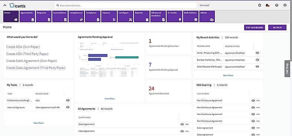
Task: Open the Advanced Analytics tile
Action: 158,16
